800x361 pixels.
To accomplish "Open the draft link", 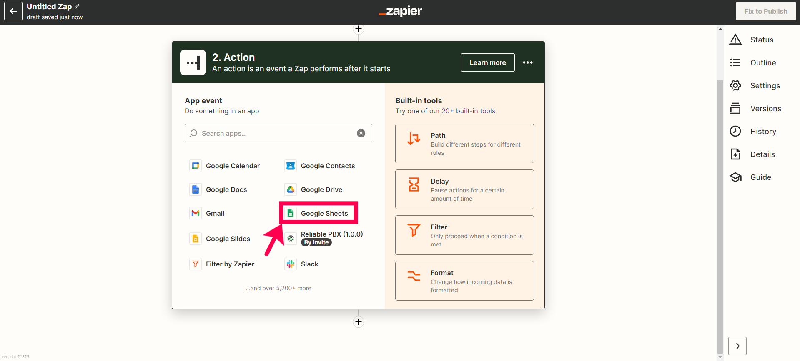I will point(33,17).
